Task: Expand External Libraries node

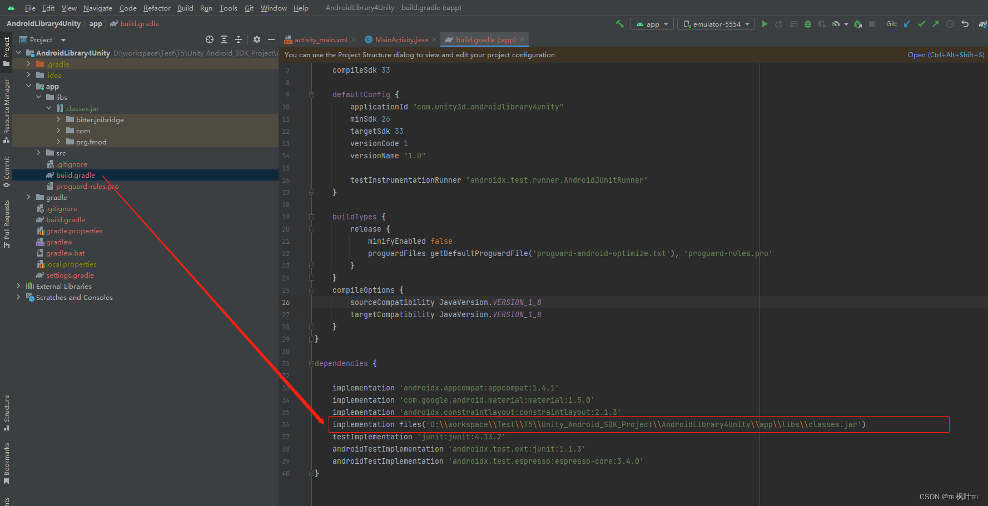Action: [x=19, y=286]
